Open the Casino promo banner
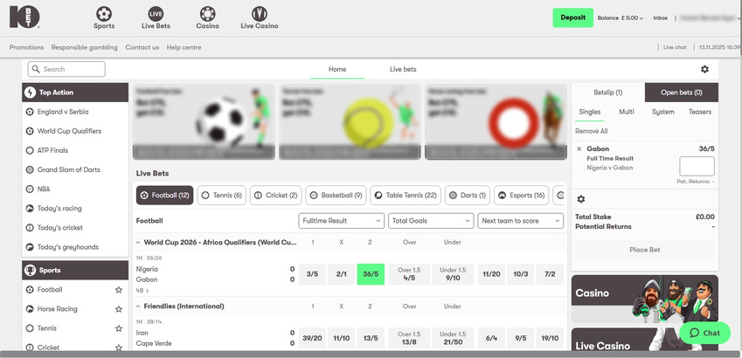Screen dimensions: 742x358 click(x=645, y=299)
